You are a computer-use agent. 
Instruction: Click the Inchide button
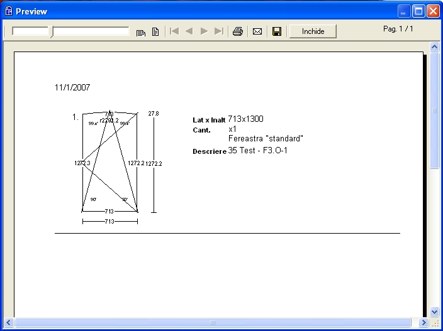point(313,31)
